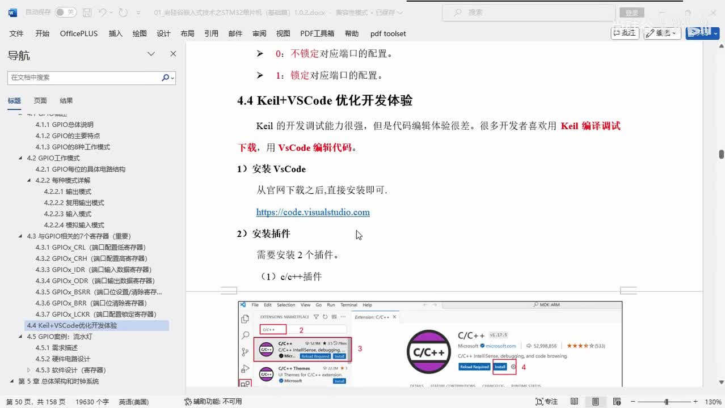The height and width of the screenshot is (408, 725).
Task: Go to heading 4.3.7 GPIOx_LCKR
Action: (96, 314)
